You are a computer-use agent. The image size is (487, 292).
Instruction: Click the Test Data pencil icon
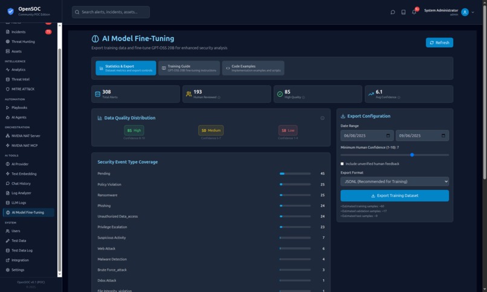7,241
